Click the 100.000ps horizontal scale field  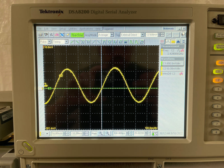(119, 133)
